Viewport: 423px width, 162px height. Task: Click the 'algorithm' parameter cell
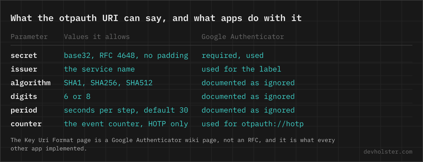tap(30, 83)
